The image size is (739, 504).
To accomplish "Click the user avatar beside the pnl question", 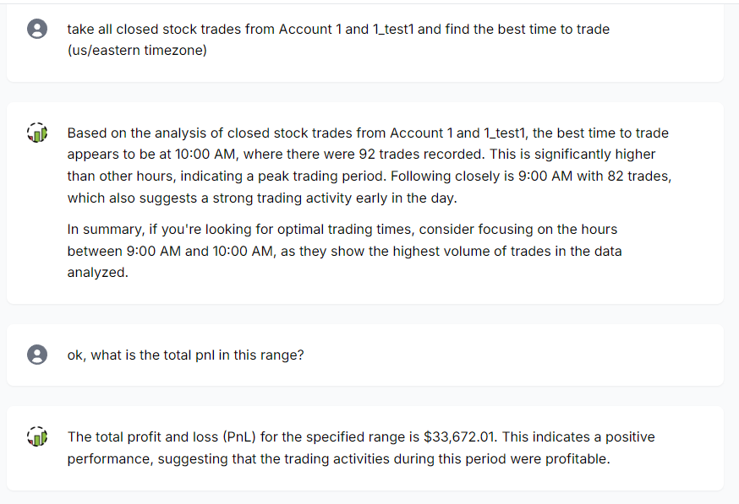I will pos(37,355).
